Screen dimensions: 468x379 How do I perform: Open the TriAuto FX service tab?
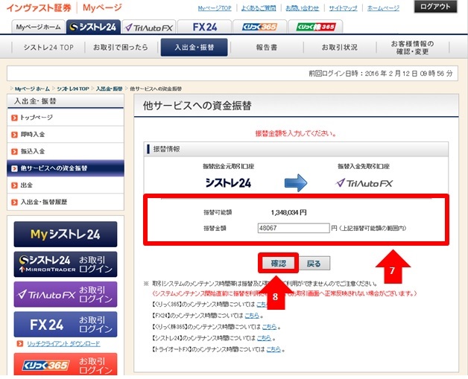click(148, 27)
